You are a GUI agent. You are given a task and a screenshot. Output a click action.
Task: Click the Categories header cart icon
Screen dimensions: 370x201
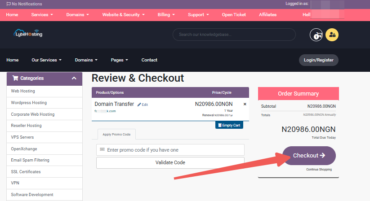pos(15,78)
